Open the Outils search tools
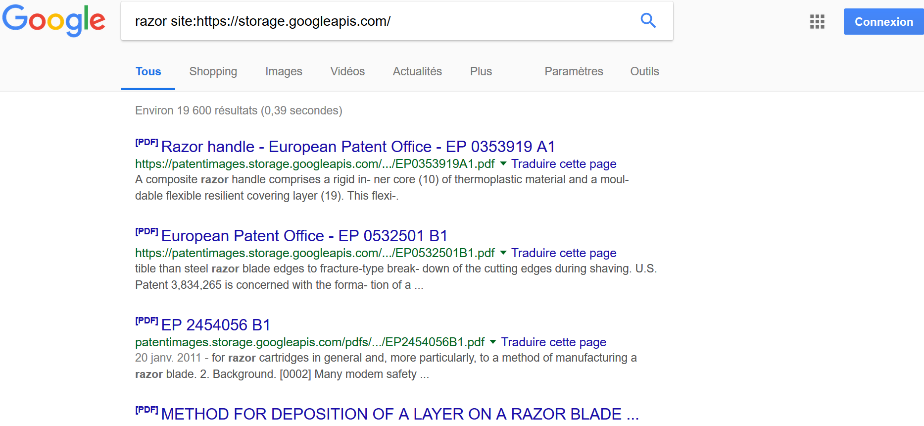The height and width of the screenshot is (426, 924). click(644, 71)
